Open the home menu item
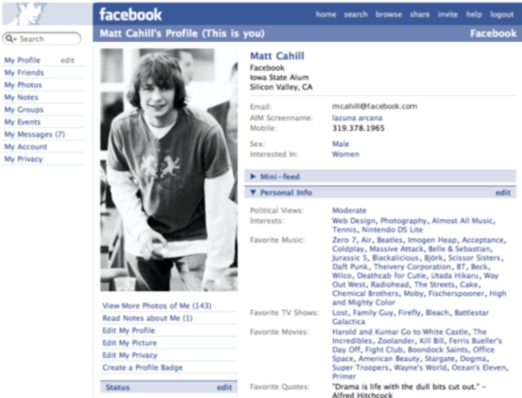 point(326,14)
